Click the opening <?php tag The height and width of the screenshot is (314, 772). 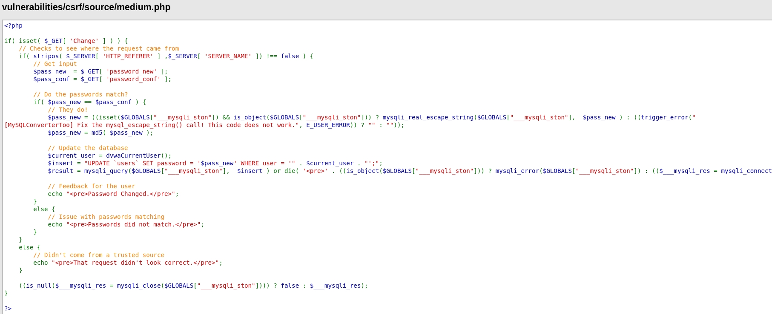point(13,25)
